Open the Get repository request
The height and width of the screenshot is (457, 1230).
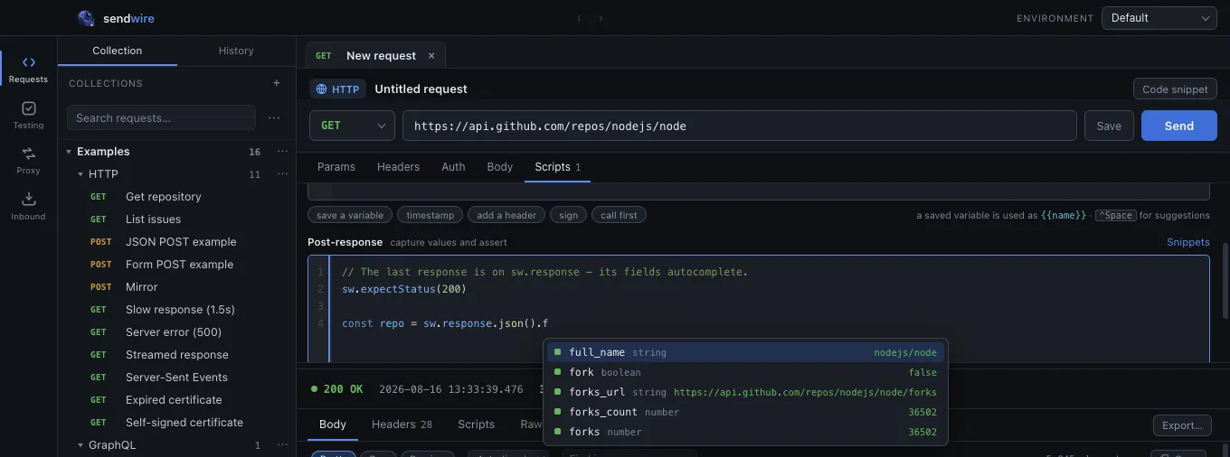pyautogui.click(x=177, y=197)
